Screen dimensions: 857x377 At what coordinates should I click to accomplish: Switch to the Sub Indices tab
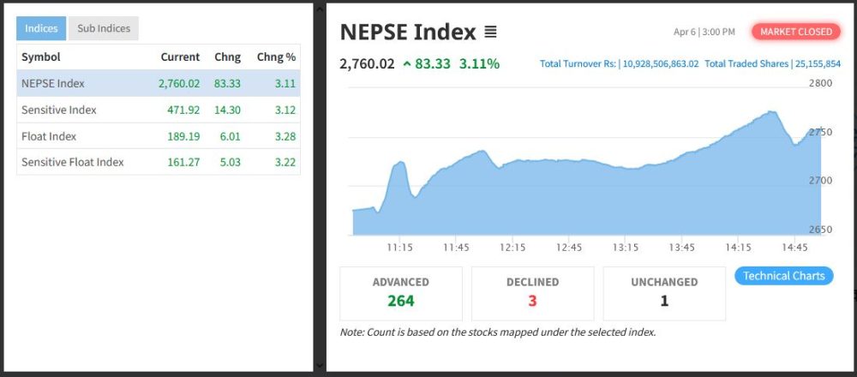pos(104,28)
